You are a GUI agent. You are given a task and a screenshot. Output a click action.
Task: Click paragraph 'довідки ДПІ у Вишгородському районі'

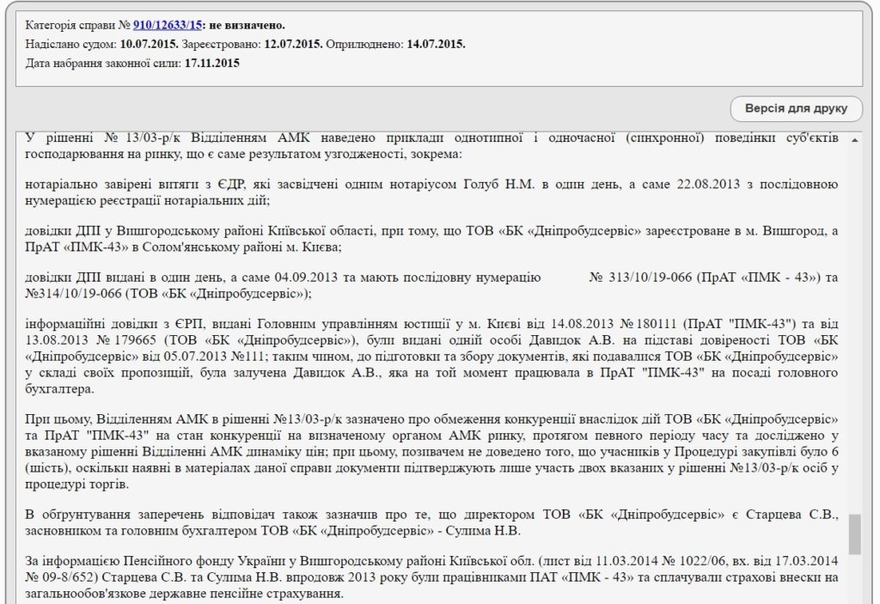click(x=430, y=239)
